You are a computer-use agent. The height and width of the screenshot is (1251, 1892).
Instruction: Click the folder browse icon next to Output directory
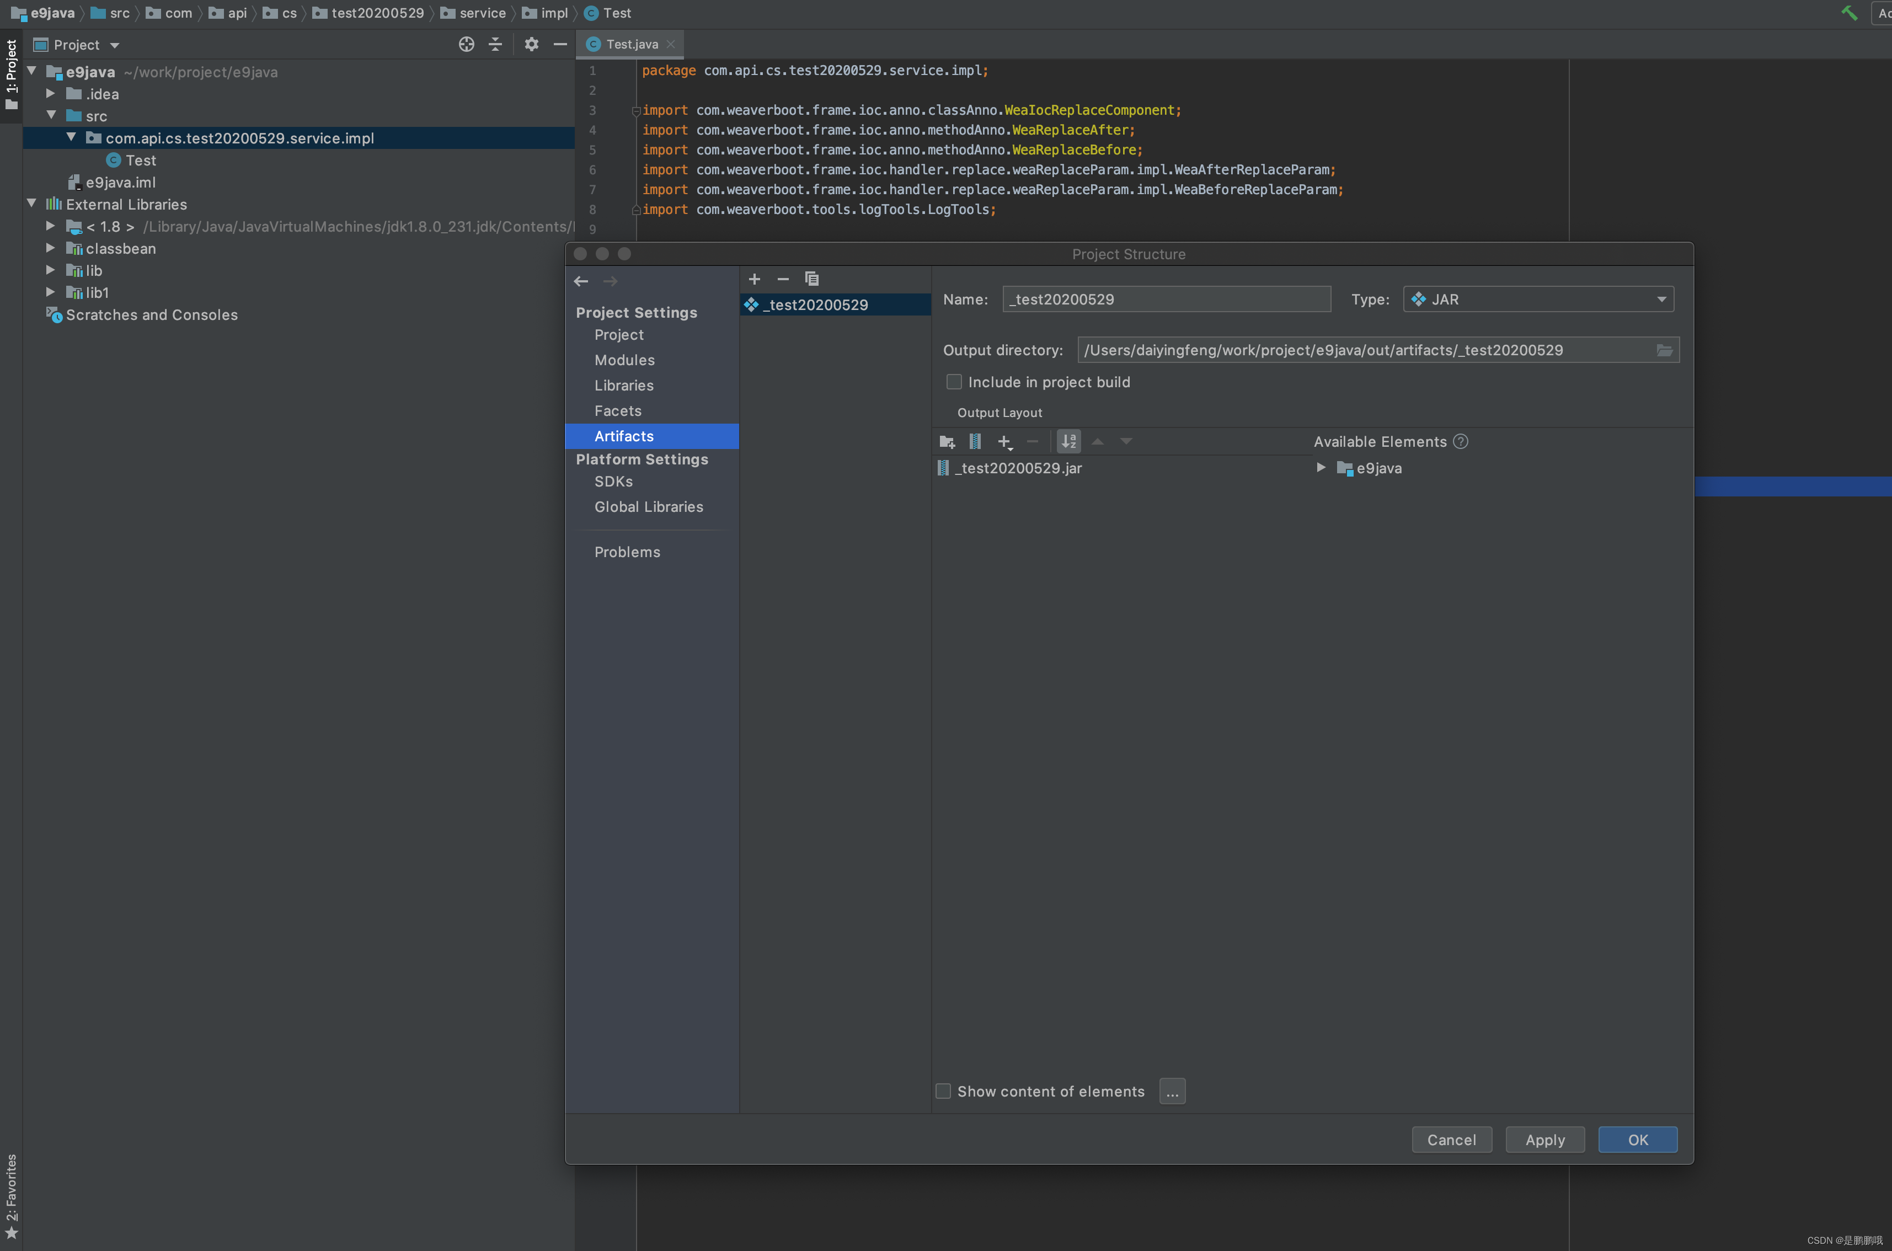[1663, 349]
